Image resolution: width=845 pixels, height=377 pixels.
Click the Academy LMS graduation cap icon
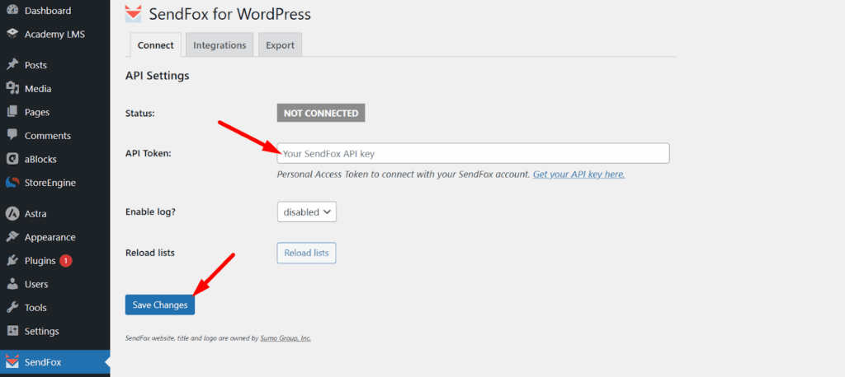[12, 35]
